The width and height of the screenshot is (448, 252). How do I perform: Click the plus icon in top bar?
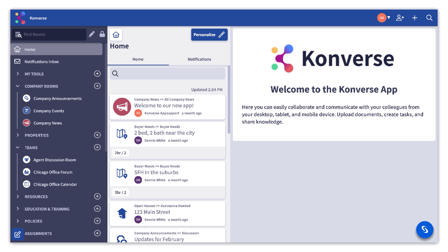[x=414, y=18]
